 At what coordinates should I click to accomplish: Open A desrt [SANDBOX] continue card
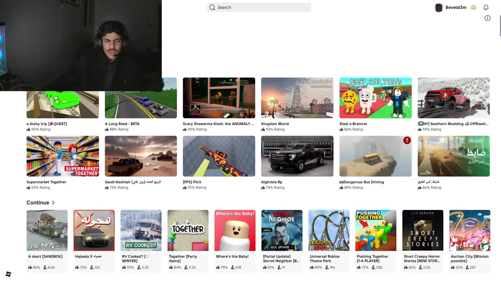pos(47,241)
